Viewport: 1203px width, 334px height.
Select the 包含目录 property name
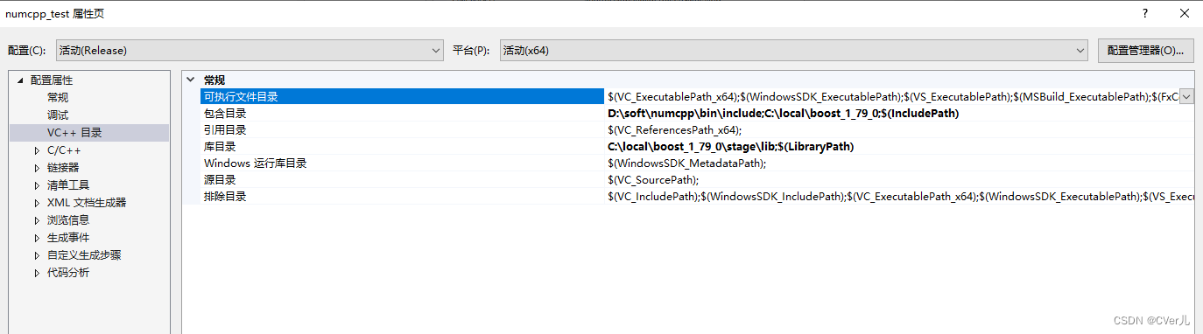point(225,114)
